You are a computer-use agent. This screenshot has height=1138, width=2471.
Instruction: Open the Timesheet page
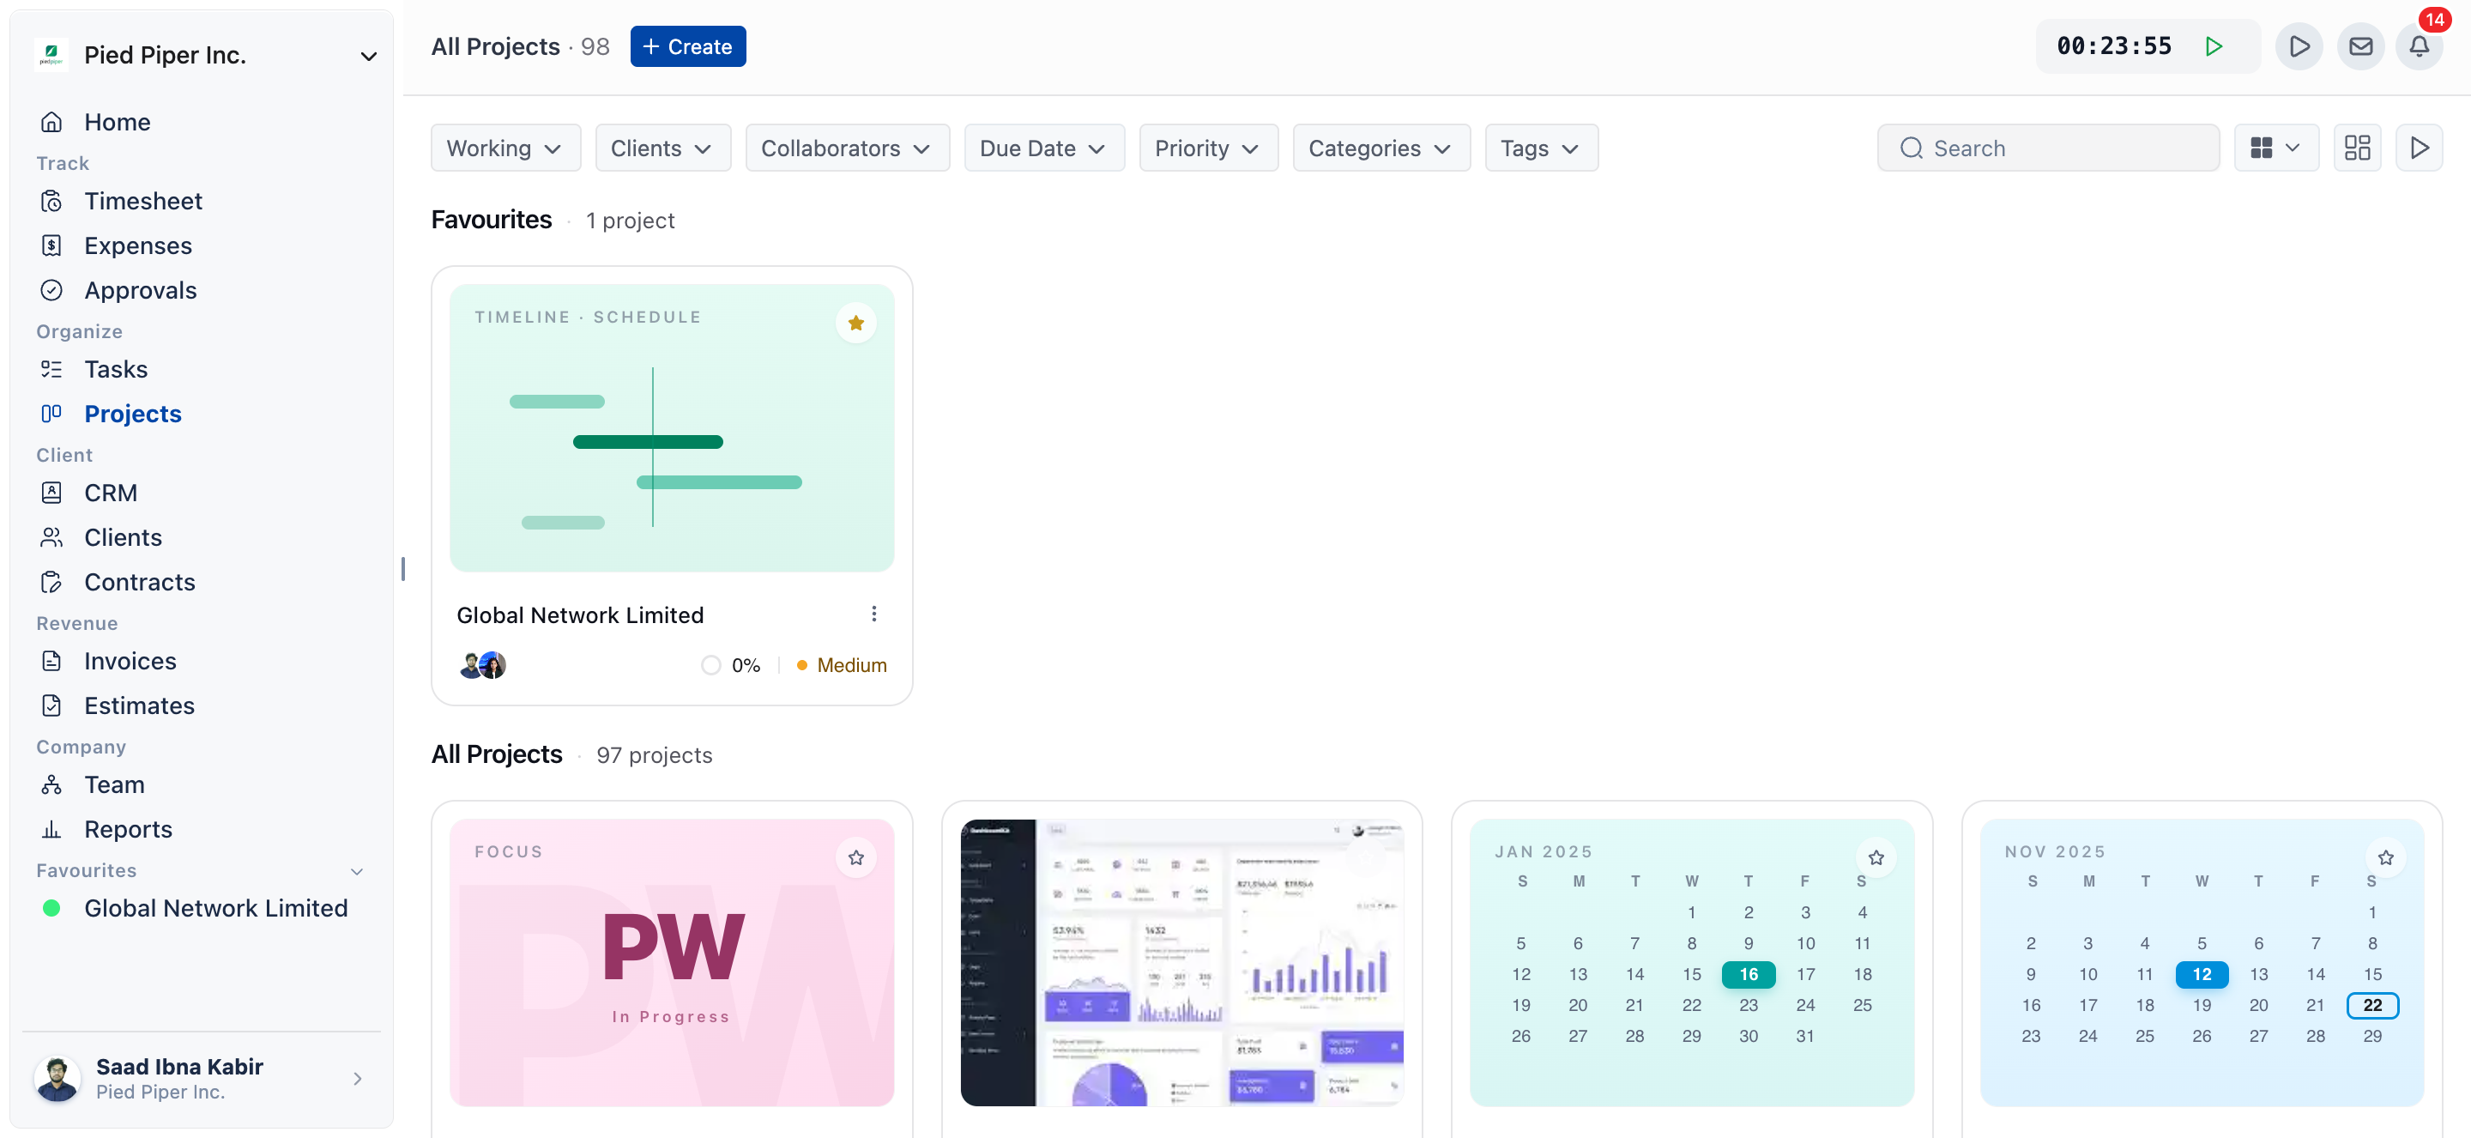pos(143,201)
